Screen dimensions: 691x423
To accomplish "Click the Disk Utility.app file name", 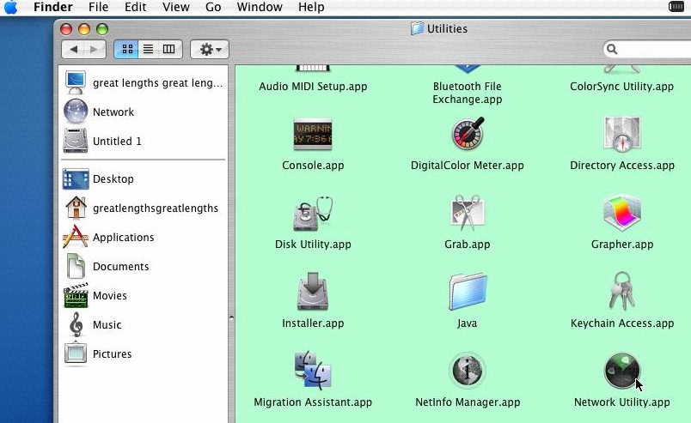I will [313, 244].
